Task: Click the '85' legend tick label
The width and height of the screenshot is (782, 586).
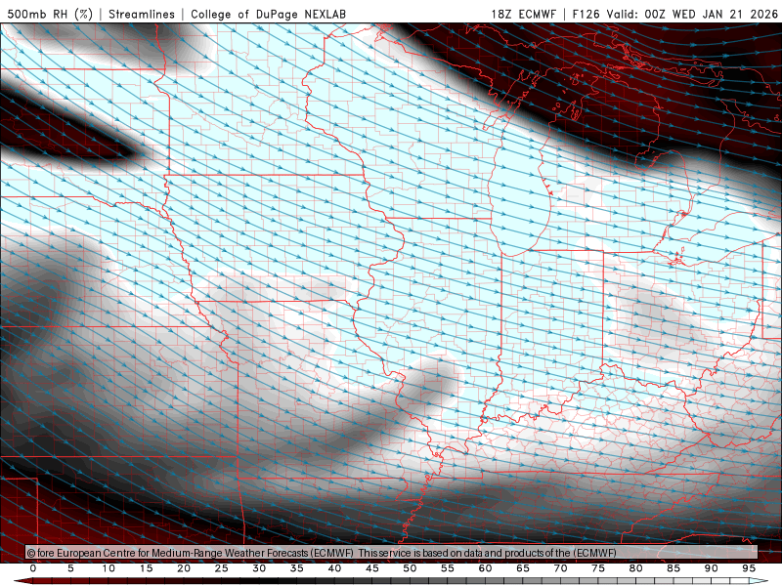Action: point(673,568)
